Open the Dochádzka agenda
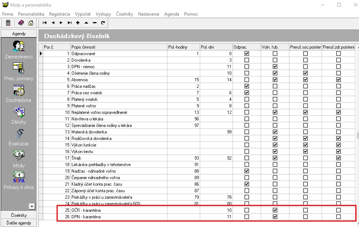 click(x=19, y=93)
